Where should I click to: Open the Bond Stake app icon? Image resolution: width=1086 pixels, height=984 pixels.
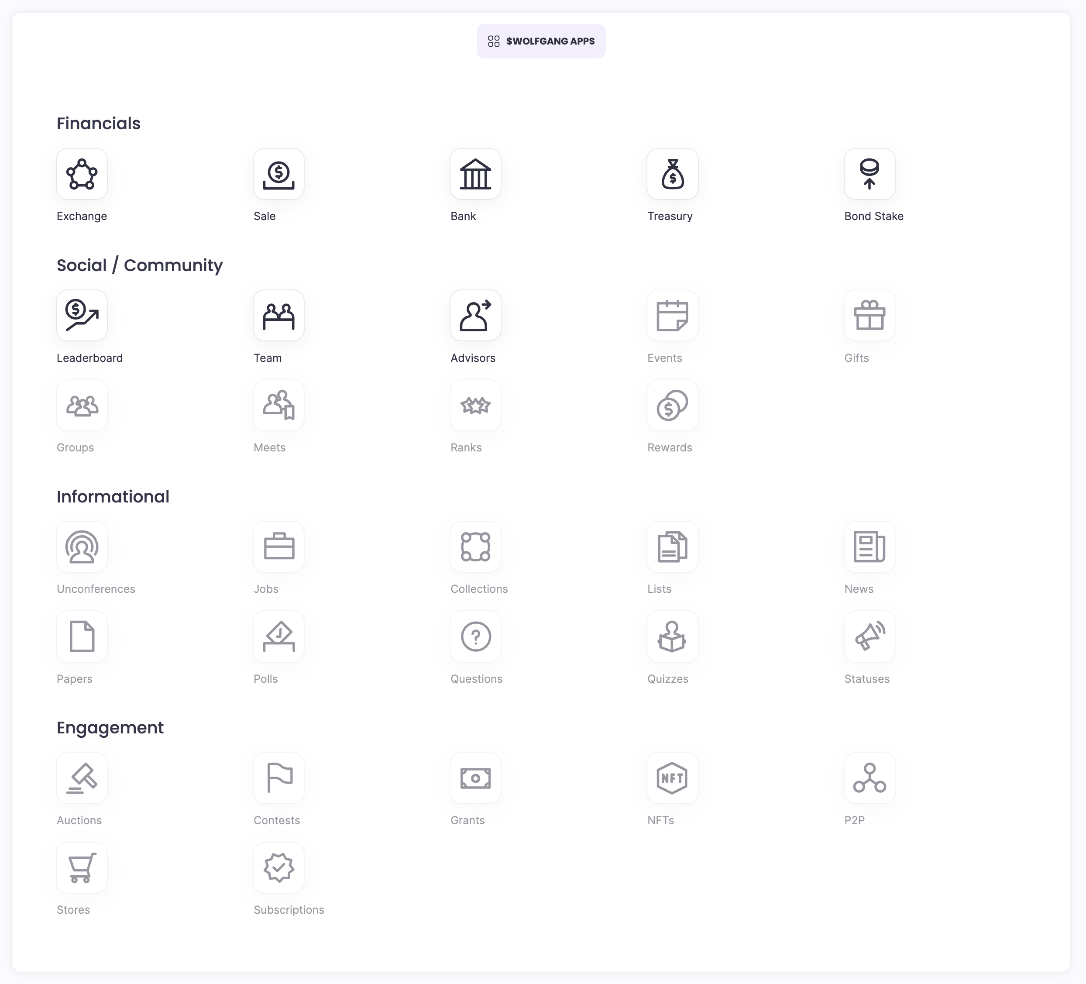coord(869,174)
